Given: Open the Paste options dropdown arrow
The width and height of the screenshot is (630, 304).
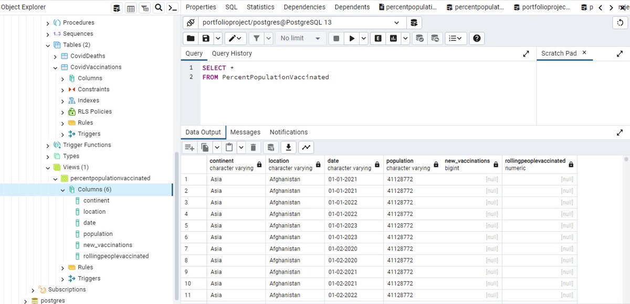Looking at the screenshot, I should coord(241,148).
